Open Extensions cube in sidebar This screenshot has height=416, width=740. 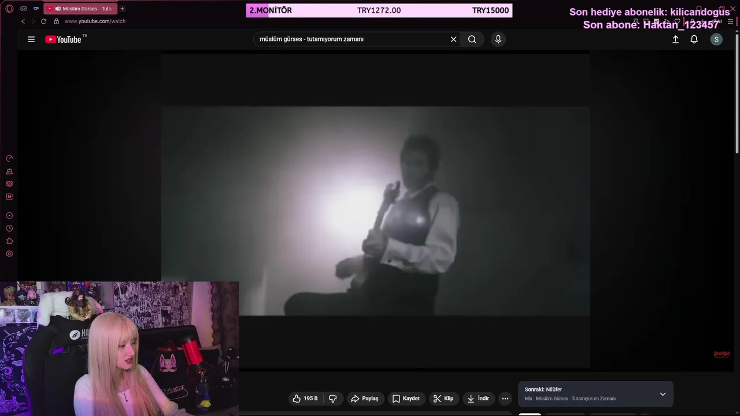[9, 241]
